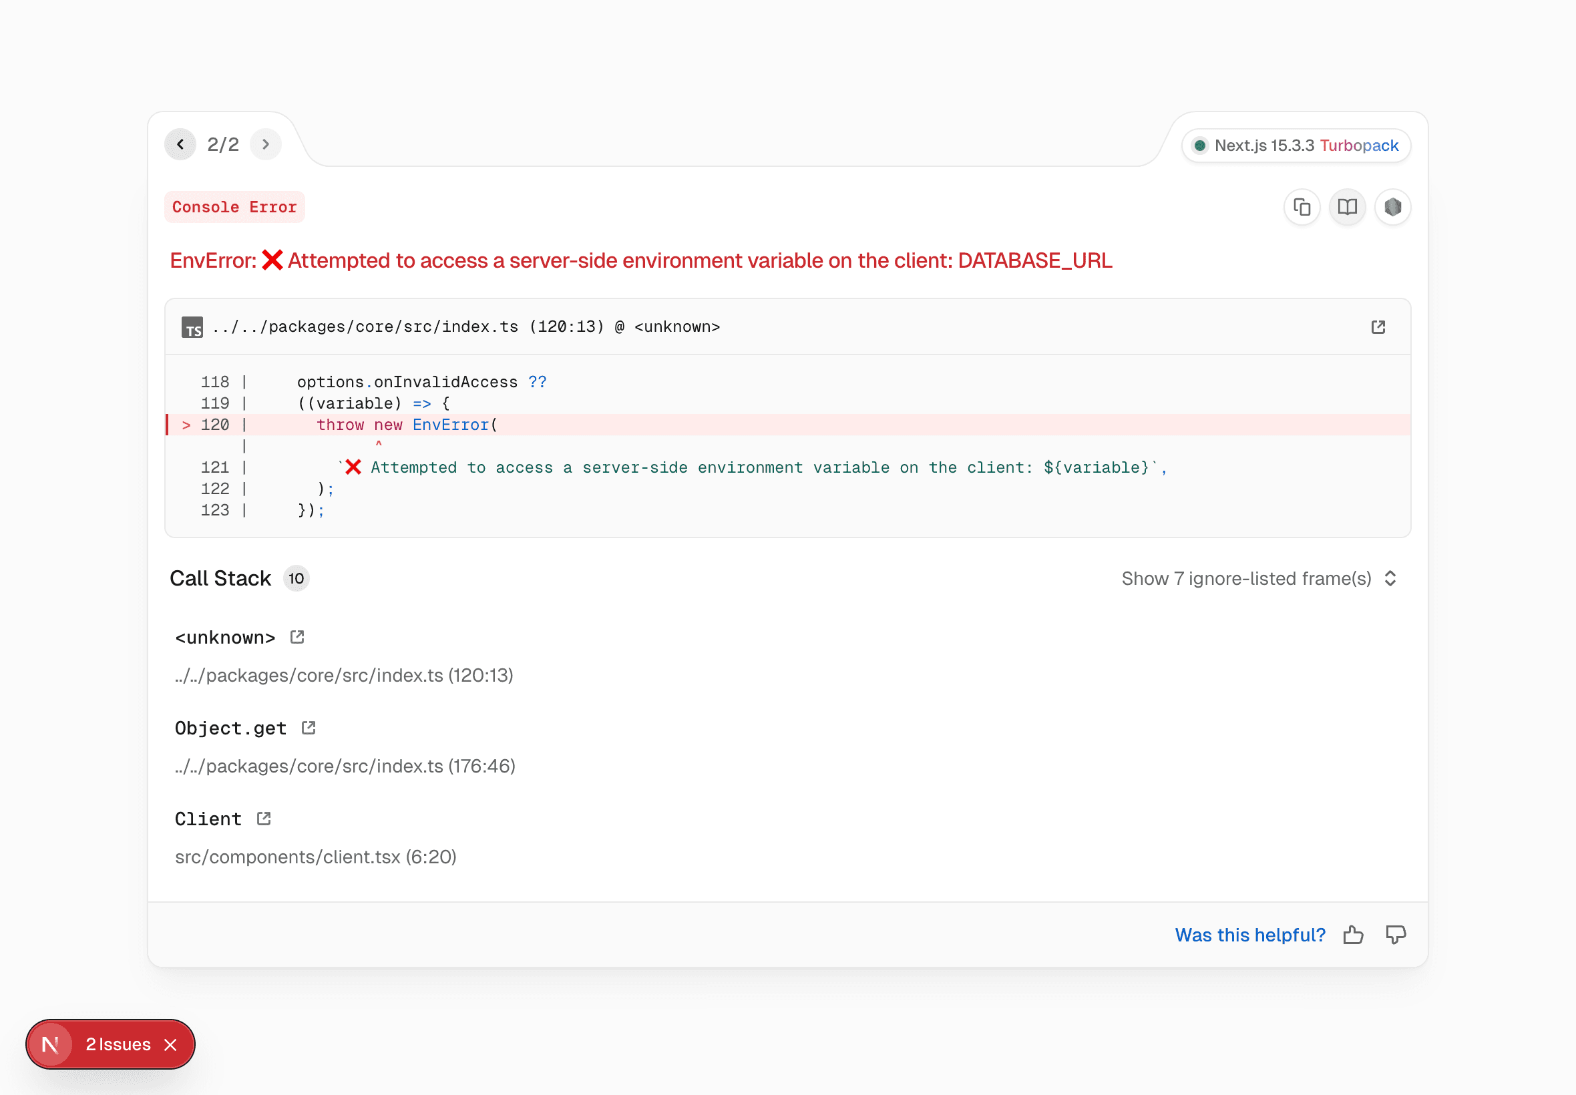This screenshot has width=1576, height=1095.
Task: Click the Node.js inspector hexagon icon
Action: coord(1392,206)
